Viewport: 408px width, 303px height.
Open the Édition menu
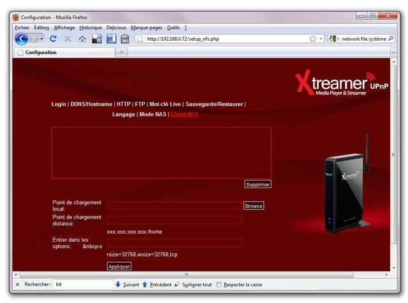click(41, 27)
